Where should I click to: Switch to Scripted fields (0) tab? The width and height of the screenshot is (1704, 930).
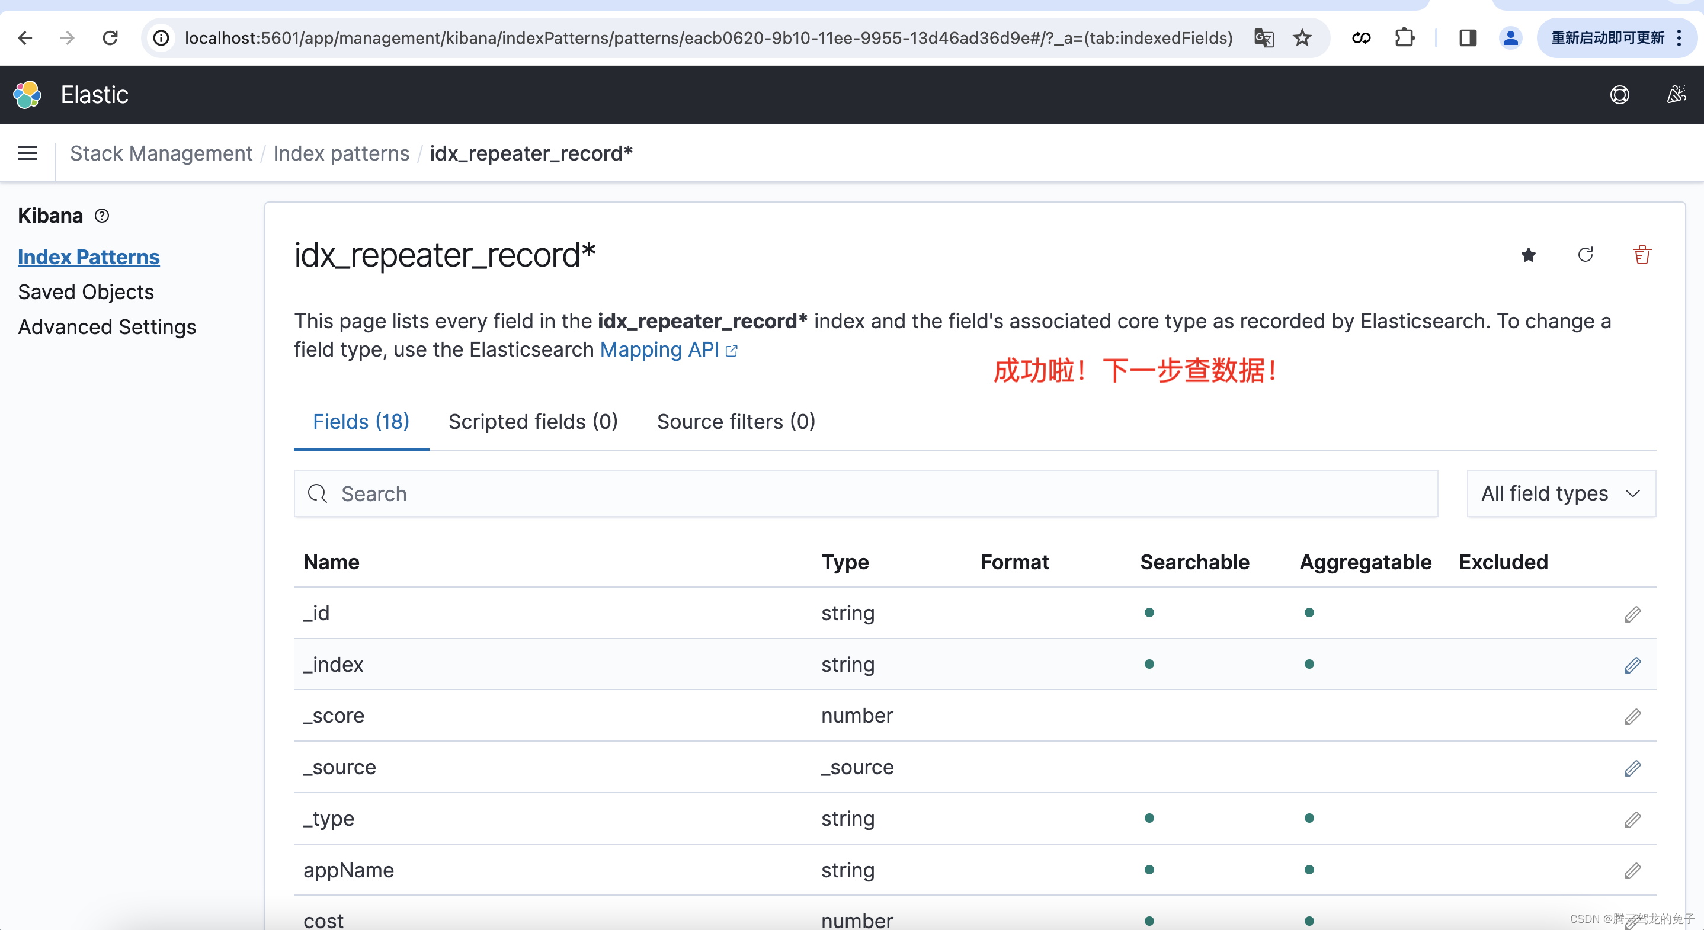533,422
